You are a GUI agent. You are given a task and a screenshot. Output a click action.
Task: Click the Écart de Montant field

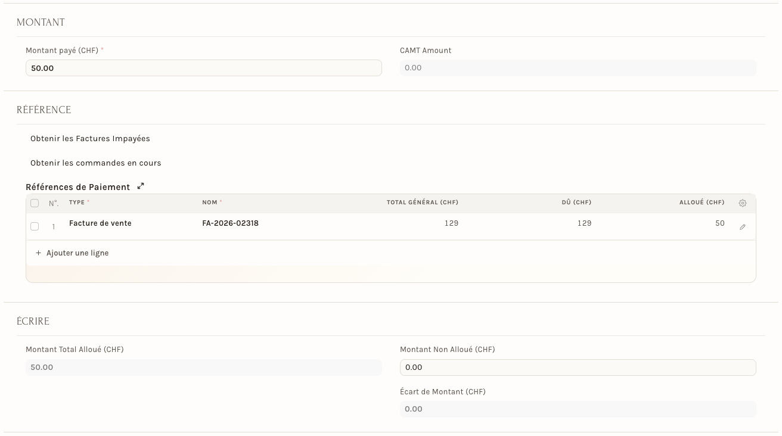(578, 409)
